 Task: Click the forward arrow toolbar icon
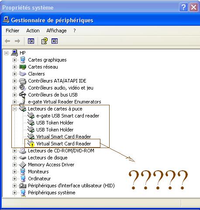click(x=17, y=41)
